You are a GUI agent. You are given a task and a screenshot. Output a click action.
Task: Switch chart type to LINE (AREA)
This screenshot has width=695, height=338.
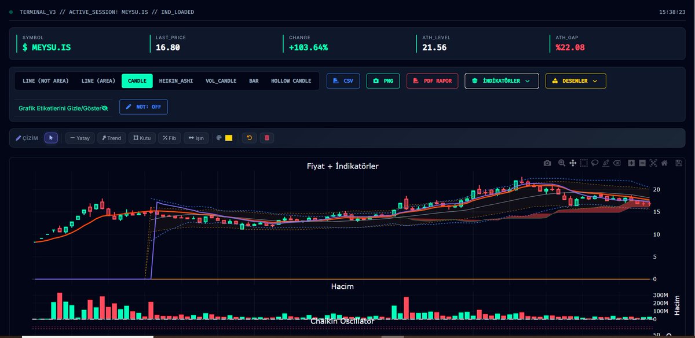coord(98,81)
